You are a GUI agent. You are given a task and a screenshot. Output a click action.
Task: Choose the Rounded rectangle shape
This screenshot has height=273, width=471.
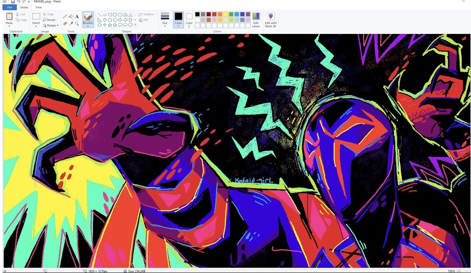(x=120, y=15)
